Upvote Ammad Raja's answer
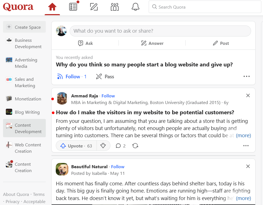This screenshot has width=263, height=205. tap(76, 146)
